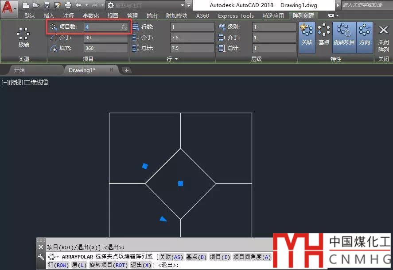Click the 填充 fill angle field
The height and width of the screenshot is (270, 393).
coord(105,48)
